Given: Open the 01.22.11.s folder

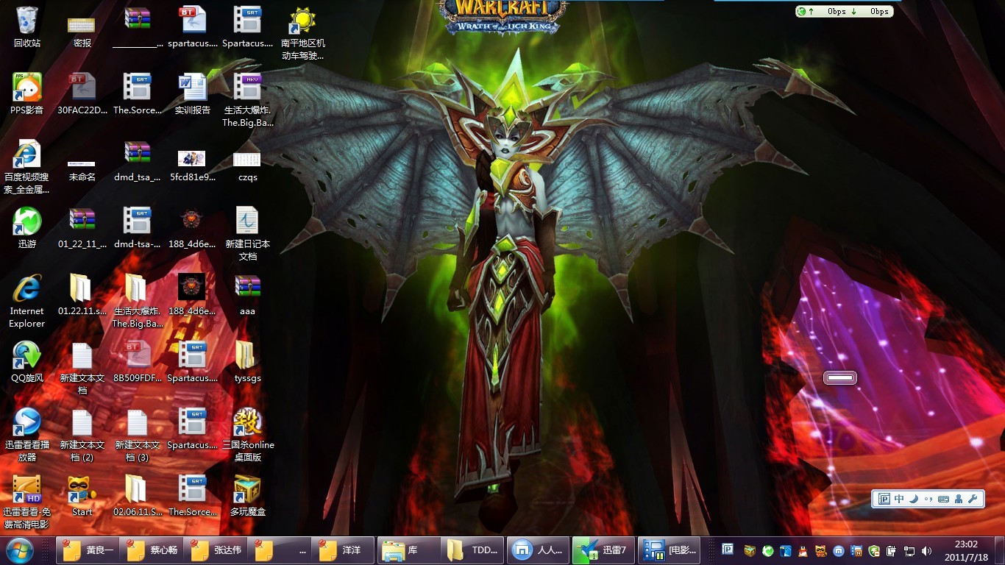Looking at the screenshot, I should coord(82,295).
